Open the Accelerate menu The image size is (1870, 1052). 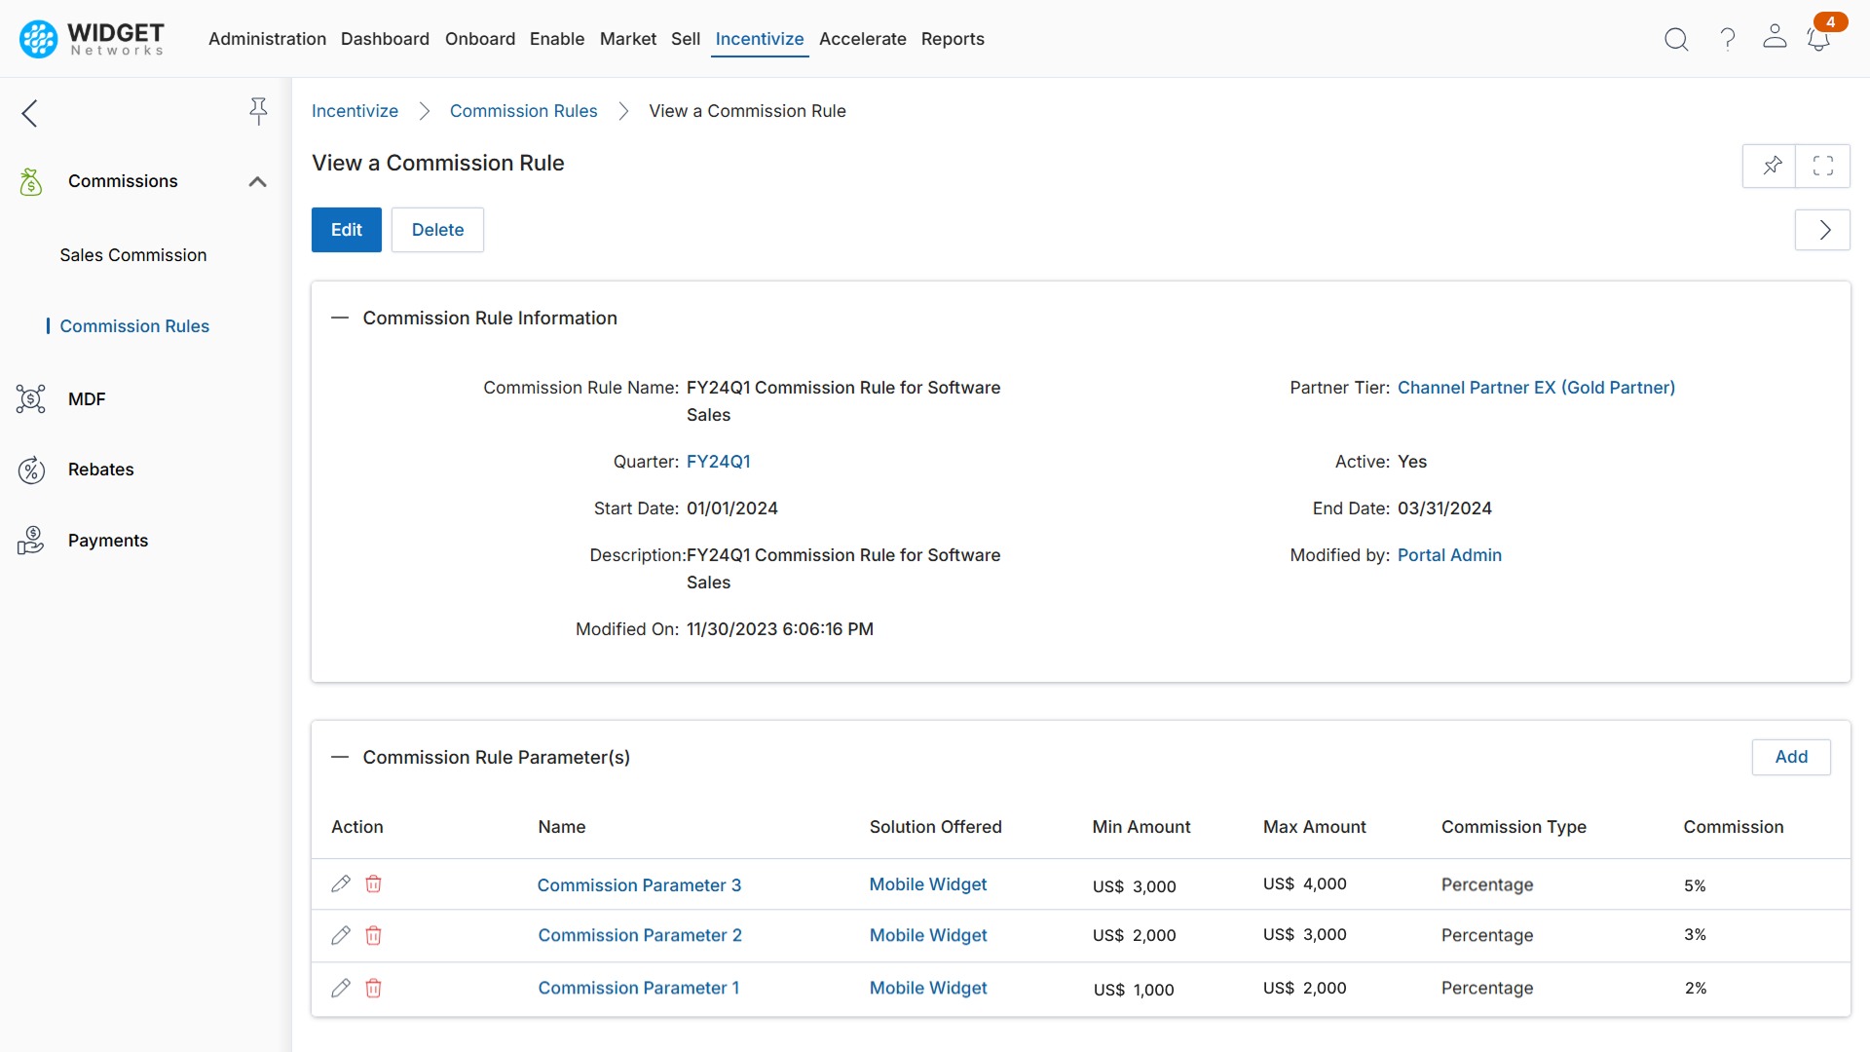coord(862,39)
